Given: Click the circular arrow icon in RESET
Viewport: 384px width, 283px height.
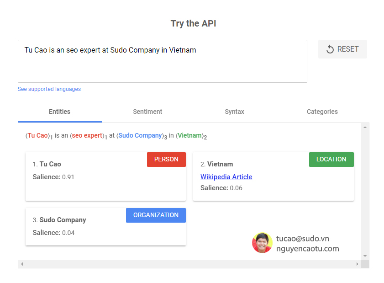Looking at the screenshot, I should (330, 49).
